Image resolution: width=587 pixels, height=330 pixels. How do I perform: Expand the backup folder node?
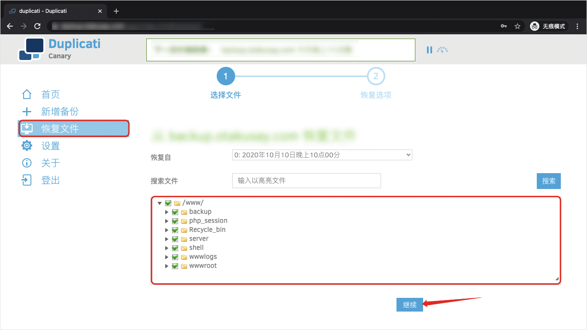(x=166, y=212)
